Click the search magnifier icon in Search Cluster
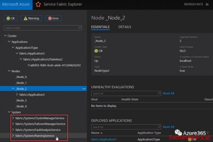The image size is (213, 142). pos(80,28)
